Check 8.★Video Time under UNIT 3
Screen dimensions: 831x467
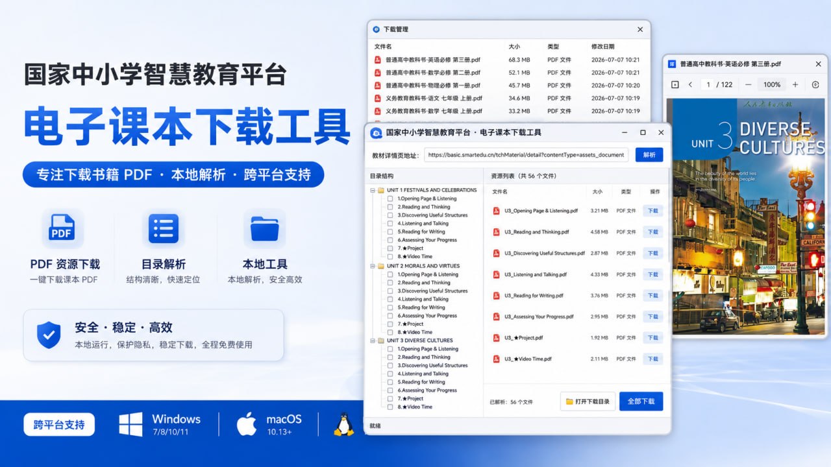[x=390, y=407]
